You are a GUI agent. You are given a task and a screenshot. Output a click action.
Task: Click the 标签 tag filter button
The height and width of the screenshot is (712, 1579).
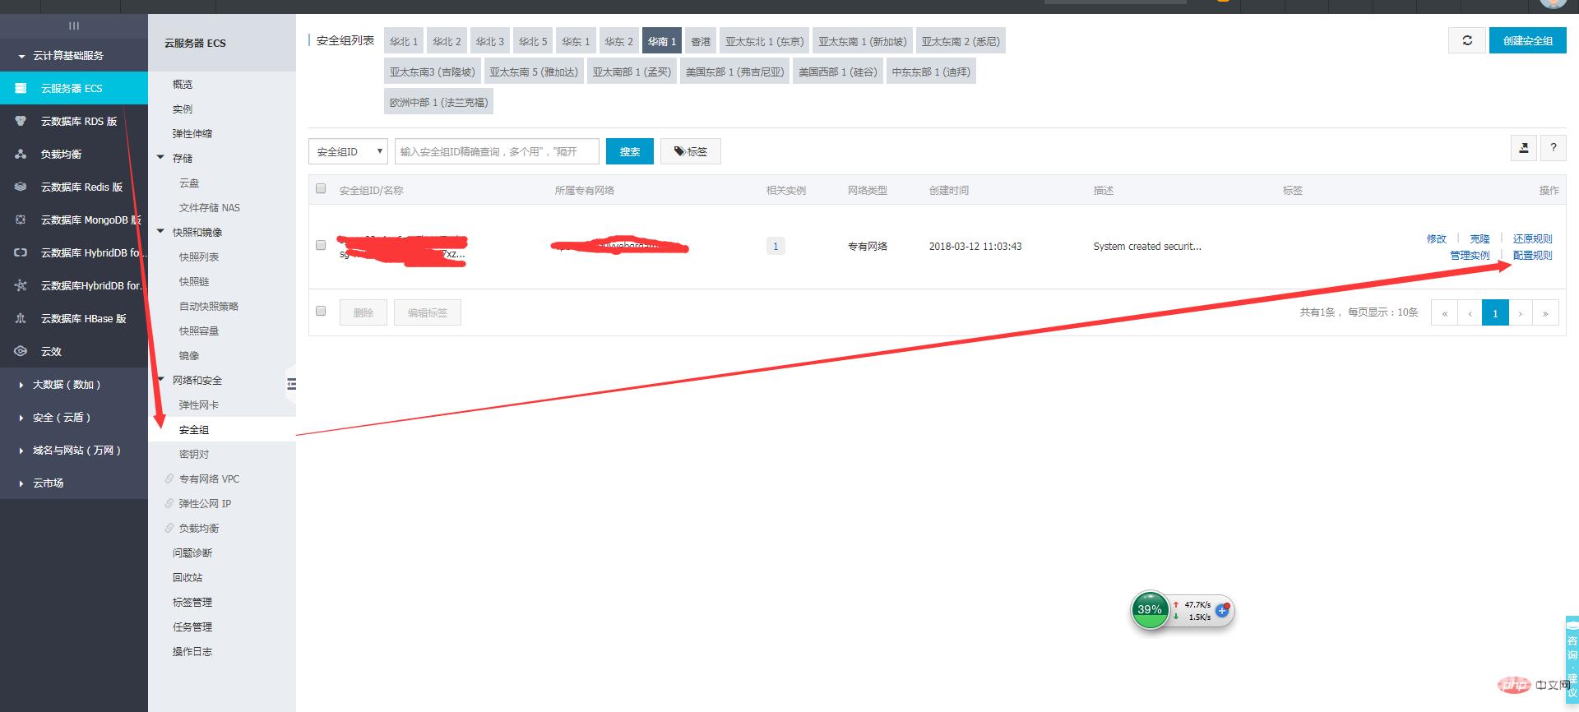click(690, 151)
